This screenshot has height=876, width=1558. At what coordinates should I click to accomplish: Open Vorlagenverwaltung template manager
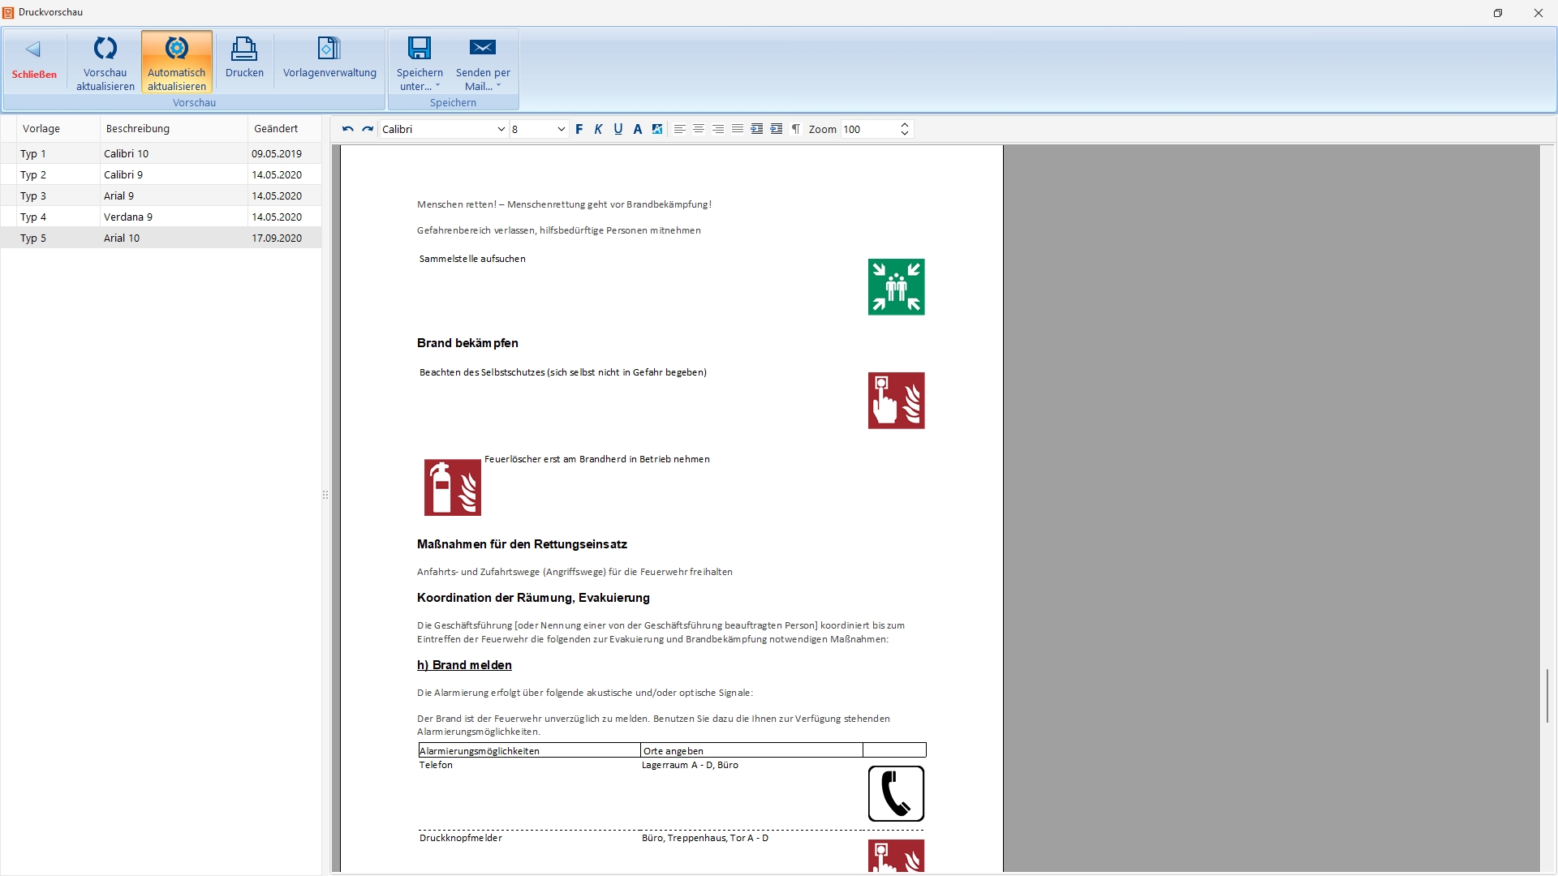329,58
